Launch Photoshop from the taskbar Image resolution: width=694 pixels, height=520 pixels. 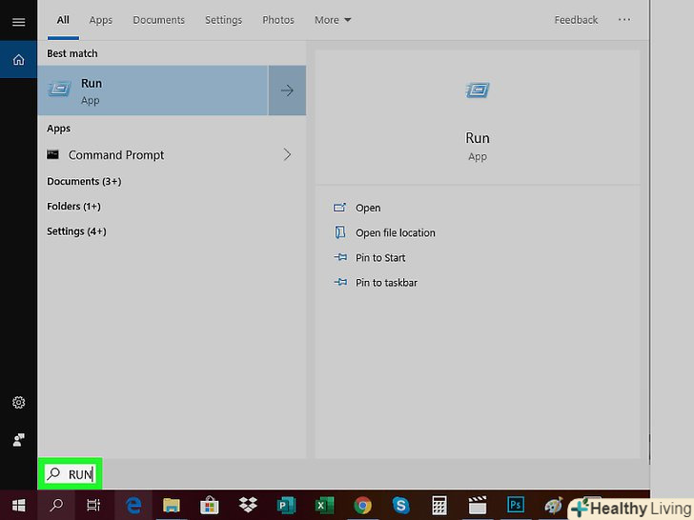point(516,505)
